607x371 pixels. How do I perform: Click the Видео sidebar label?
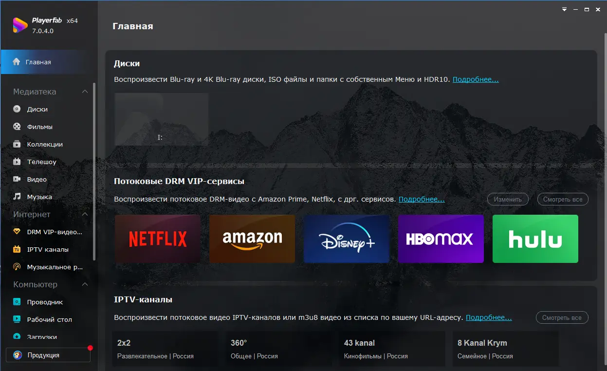coord(37,179)
